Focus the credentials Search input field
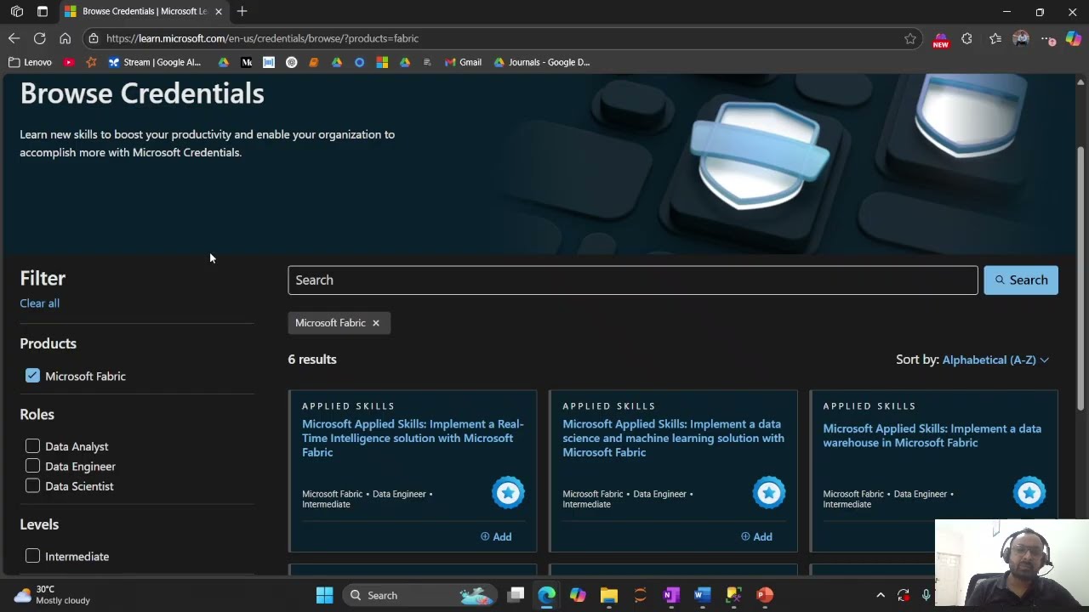 tap(633, 280)
